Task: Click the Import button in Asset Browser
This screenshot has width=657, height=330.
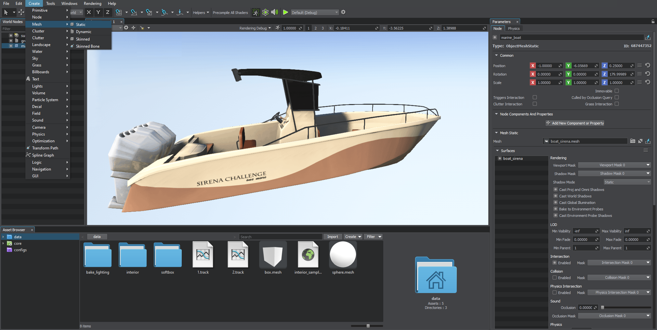Action: pos(332,237)
